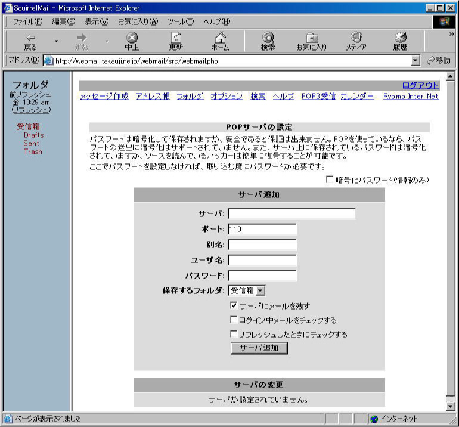Open the 表示(V) menu

[97, 21]
